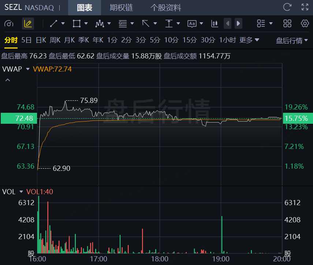Select the 日K timeframe
The height and width of the screenshot is (265, 313).
pos(41,40)
